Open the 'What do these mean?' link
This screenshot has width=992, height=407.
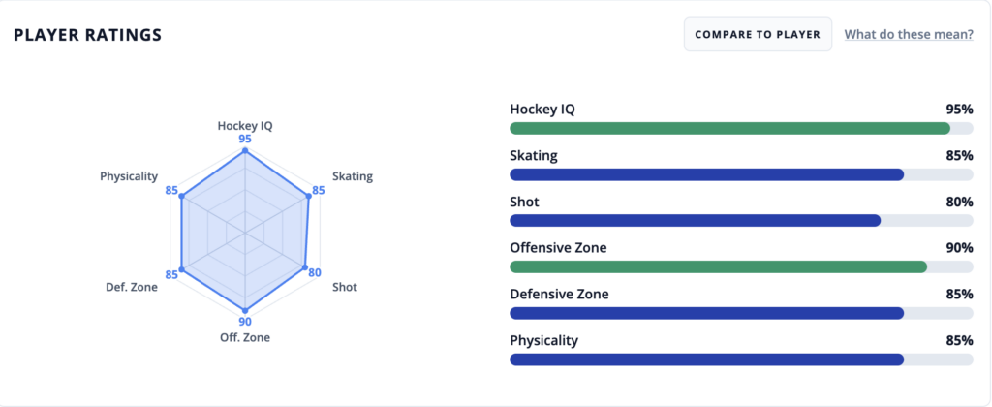click(x=909, y=34)
